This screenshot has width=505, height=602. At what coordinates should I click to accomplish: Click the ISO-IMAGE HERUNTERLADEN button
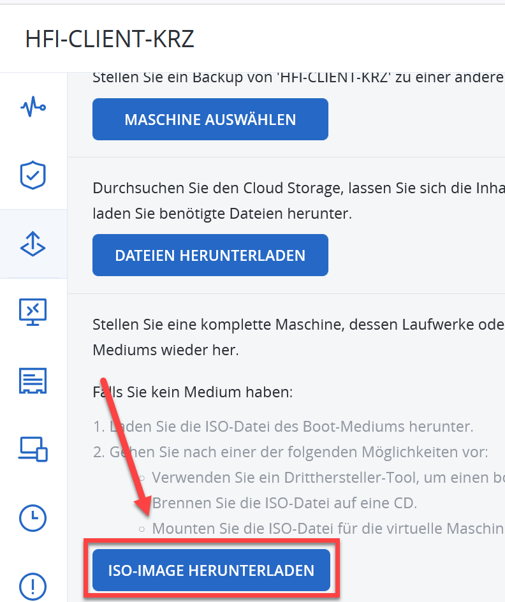(x=211, y=570)
